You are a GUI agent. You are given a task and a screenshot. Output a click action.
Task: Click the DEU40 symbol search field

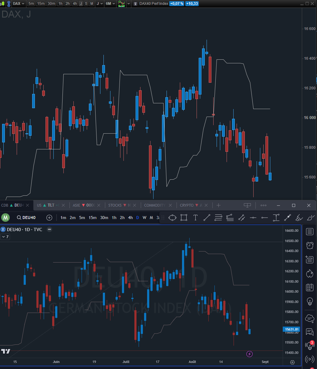click(x=26, y=218)
